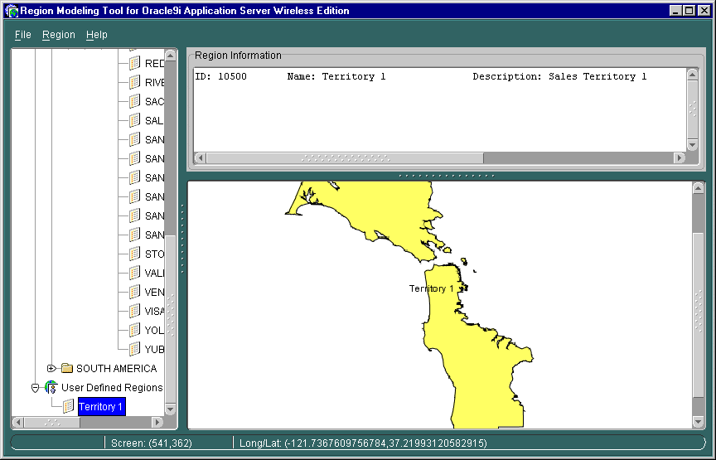Click the vertical splitter beside the tree

182,239
